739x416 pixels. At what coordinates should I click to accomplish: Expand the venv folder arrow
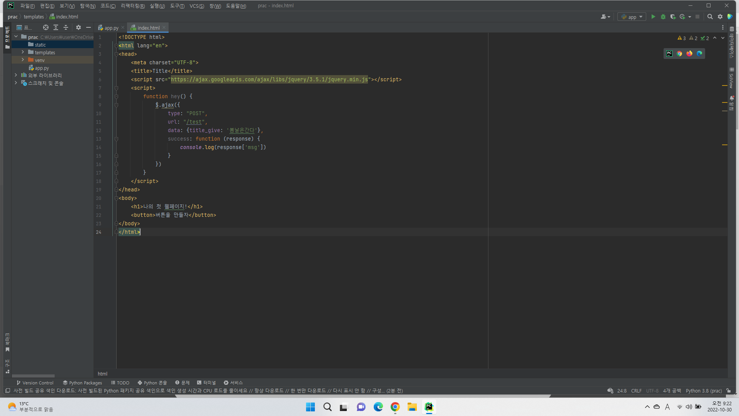click(x=23, y=60)
